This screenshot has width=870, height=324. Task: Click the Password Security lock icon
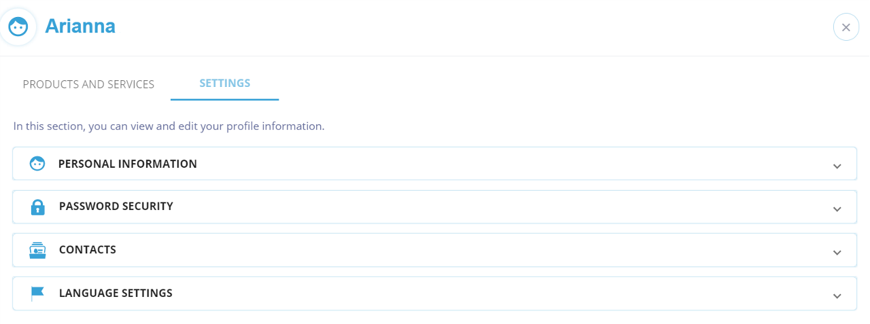(37, 207)
